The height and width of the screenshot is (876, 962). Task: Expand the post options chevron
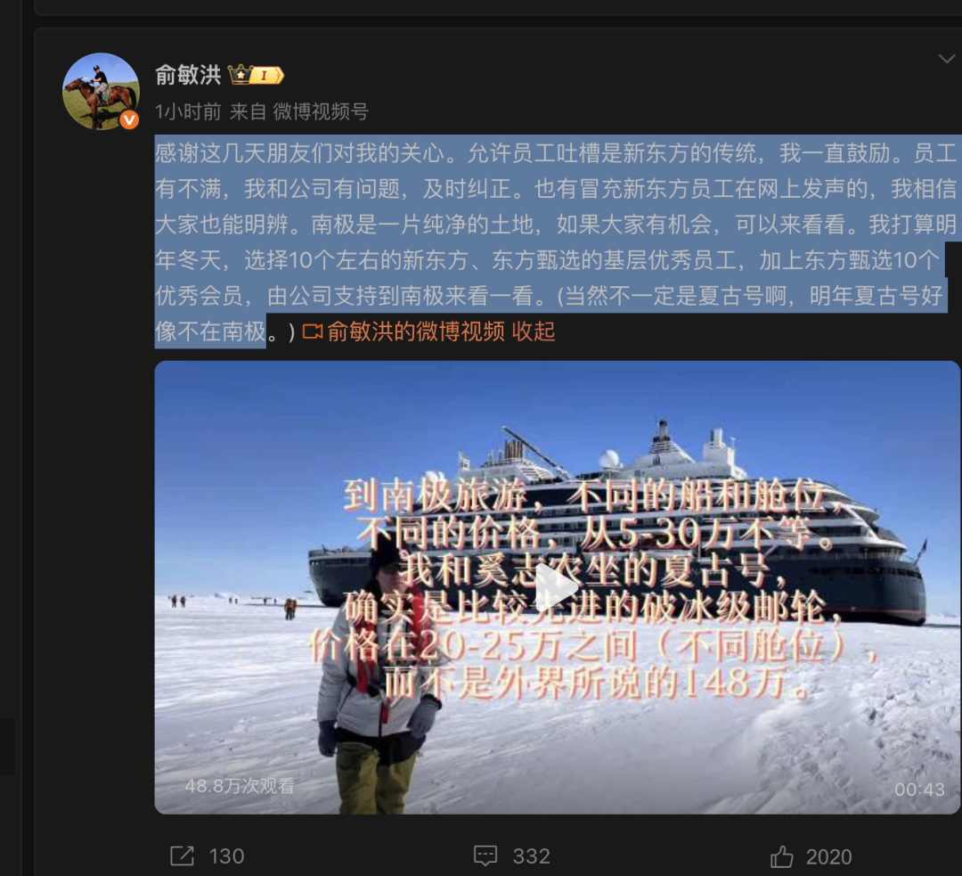[947, 59]
